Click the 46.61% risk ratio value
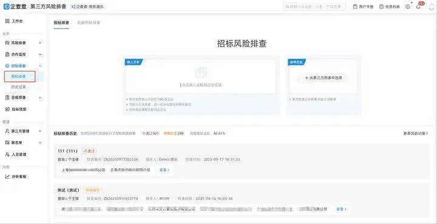 pyautogui.click(x=219, y=133)
